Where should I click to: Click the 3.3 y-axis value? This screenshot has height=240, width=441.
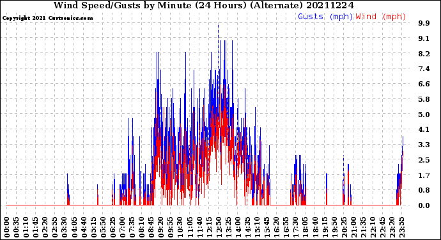(424, 145)
